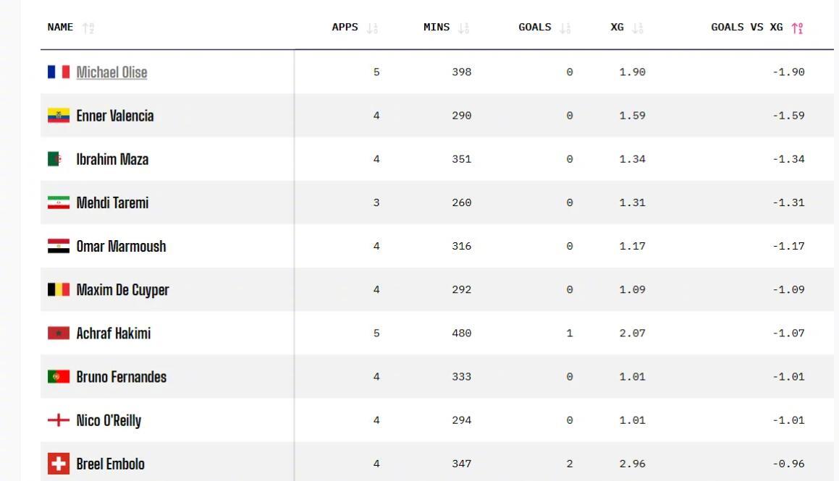The image size is (839, 481).
Task: Select the Nico O'Reilly player name
Action: pyautogui.click(x=109, y=421)
